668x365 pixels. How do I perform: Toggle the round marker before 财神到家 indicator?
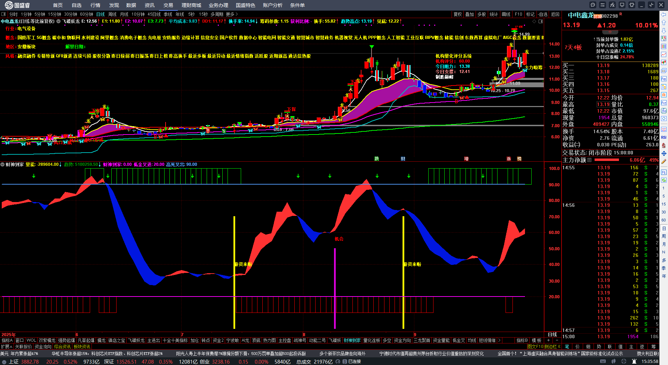tap(2, 164)
